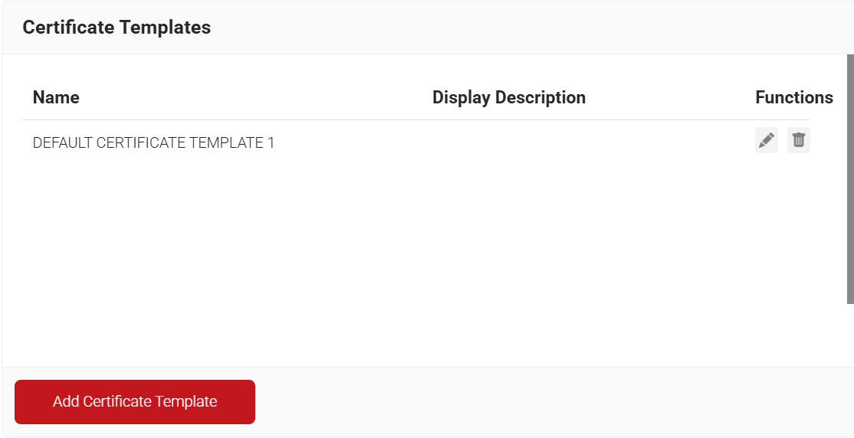This screenshot has width=854, height=438.
Task: Click the trash can delete icon
Action: pyautogui.click(x=798, y=140)
